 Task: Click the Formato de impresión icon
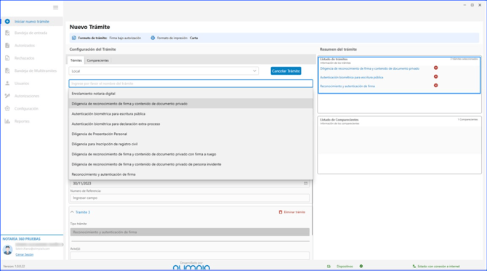point(153,38)
